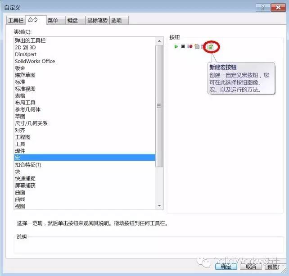The width and height of the screenshot is (289, 276).
Task: Select the 对齐 category
Action: (85, 130)
